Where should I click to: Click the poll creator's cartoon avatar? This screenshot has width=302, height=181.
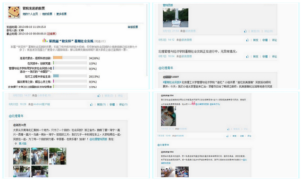click(14, 12)
